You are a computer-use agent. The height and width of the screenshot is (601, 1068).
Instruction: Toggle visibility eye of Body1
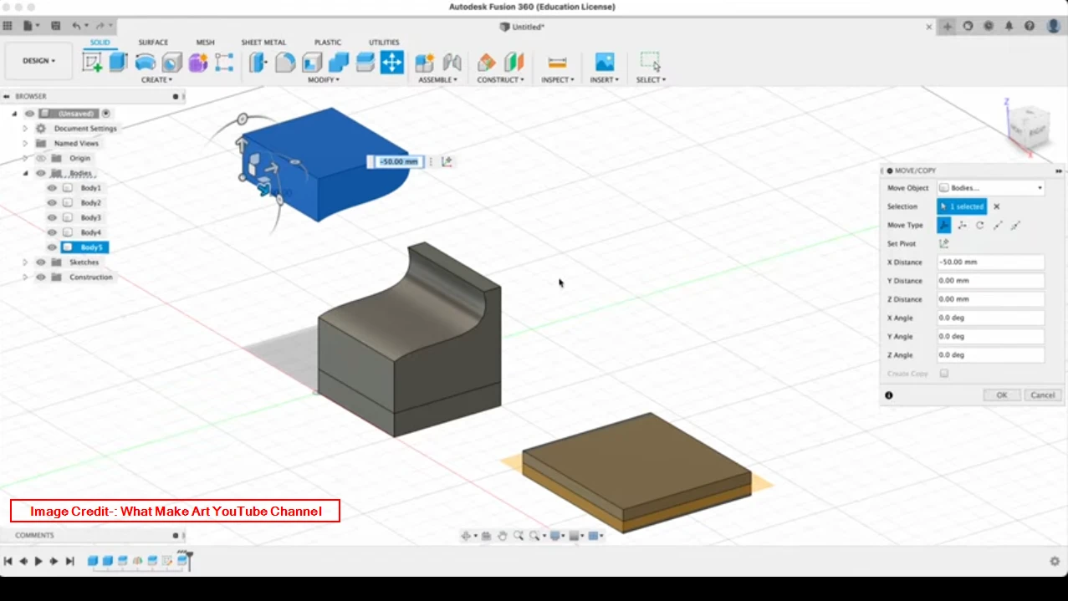click(x=52, y=188)
